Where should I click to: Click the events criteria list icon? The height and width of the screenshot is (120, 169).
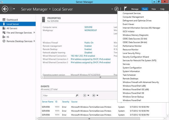tap(85, 95)
